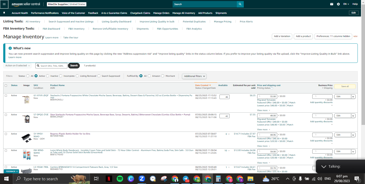Click the Add a product button
The width and height of the screenshot is (365, 184).
pos(303,36)
